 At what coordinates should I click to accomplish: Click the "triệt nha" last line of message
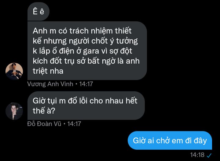[x=48, y=71]
